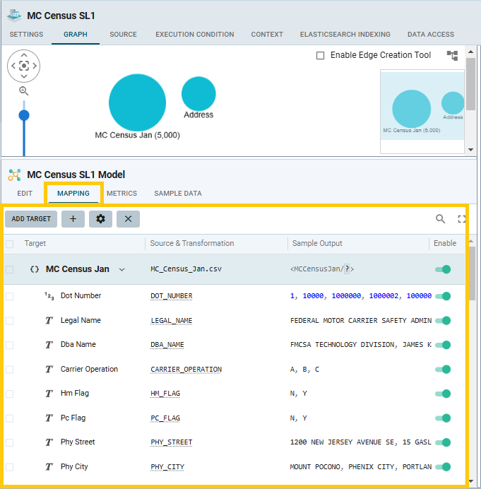481x489 pixels.
Task: Click the graph zoom slider handle
Action: (x=24, y=115)
